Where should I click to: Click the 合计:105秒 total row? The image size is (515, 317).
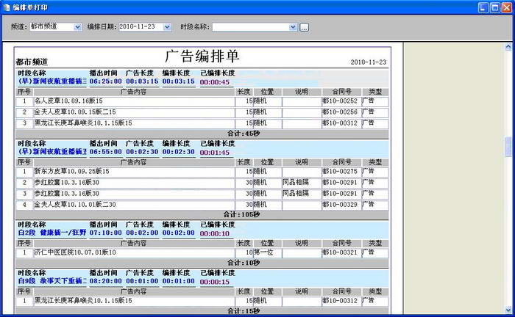click(x=202, y=214)
